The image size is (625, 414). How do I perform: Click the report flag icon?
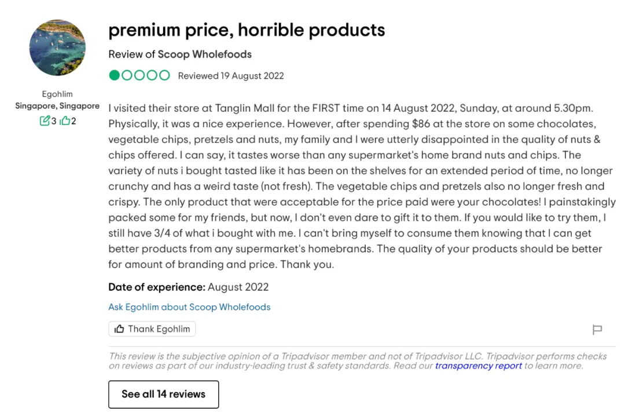click(x=597, y=330)
